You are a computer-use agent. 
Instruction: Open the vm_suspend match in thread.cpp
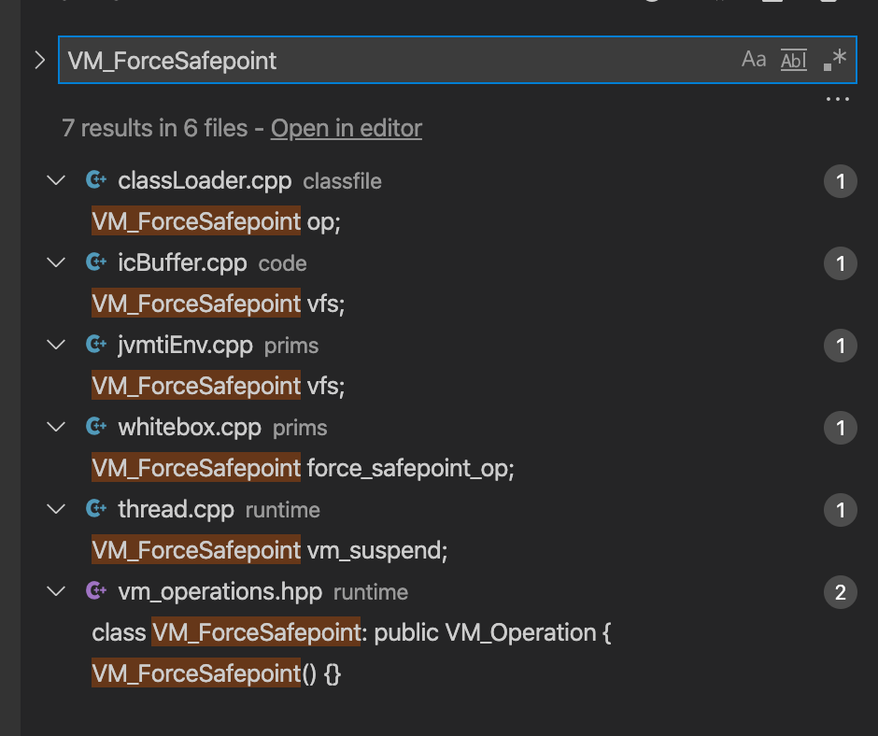coord(270,551)
